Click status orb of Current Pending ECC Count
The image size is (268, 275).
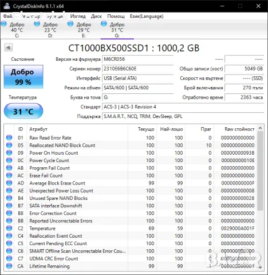(9, 243)
